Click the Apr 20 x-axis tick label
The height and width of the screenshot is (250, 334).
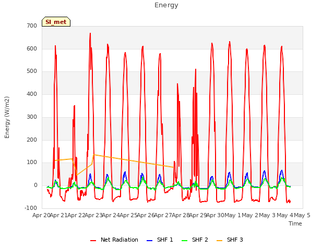(x=41, y=215)
